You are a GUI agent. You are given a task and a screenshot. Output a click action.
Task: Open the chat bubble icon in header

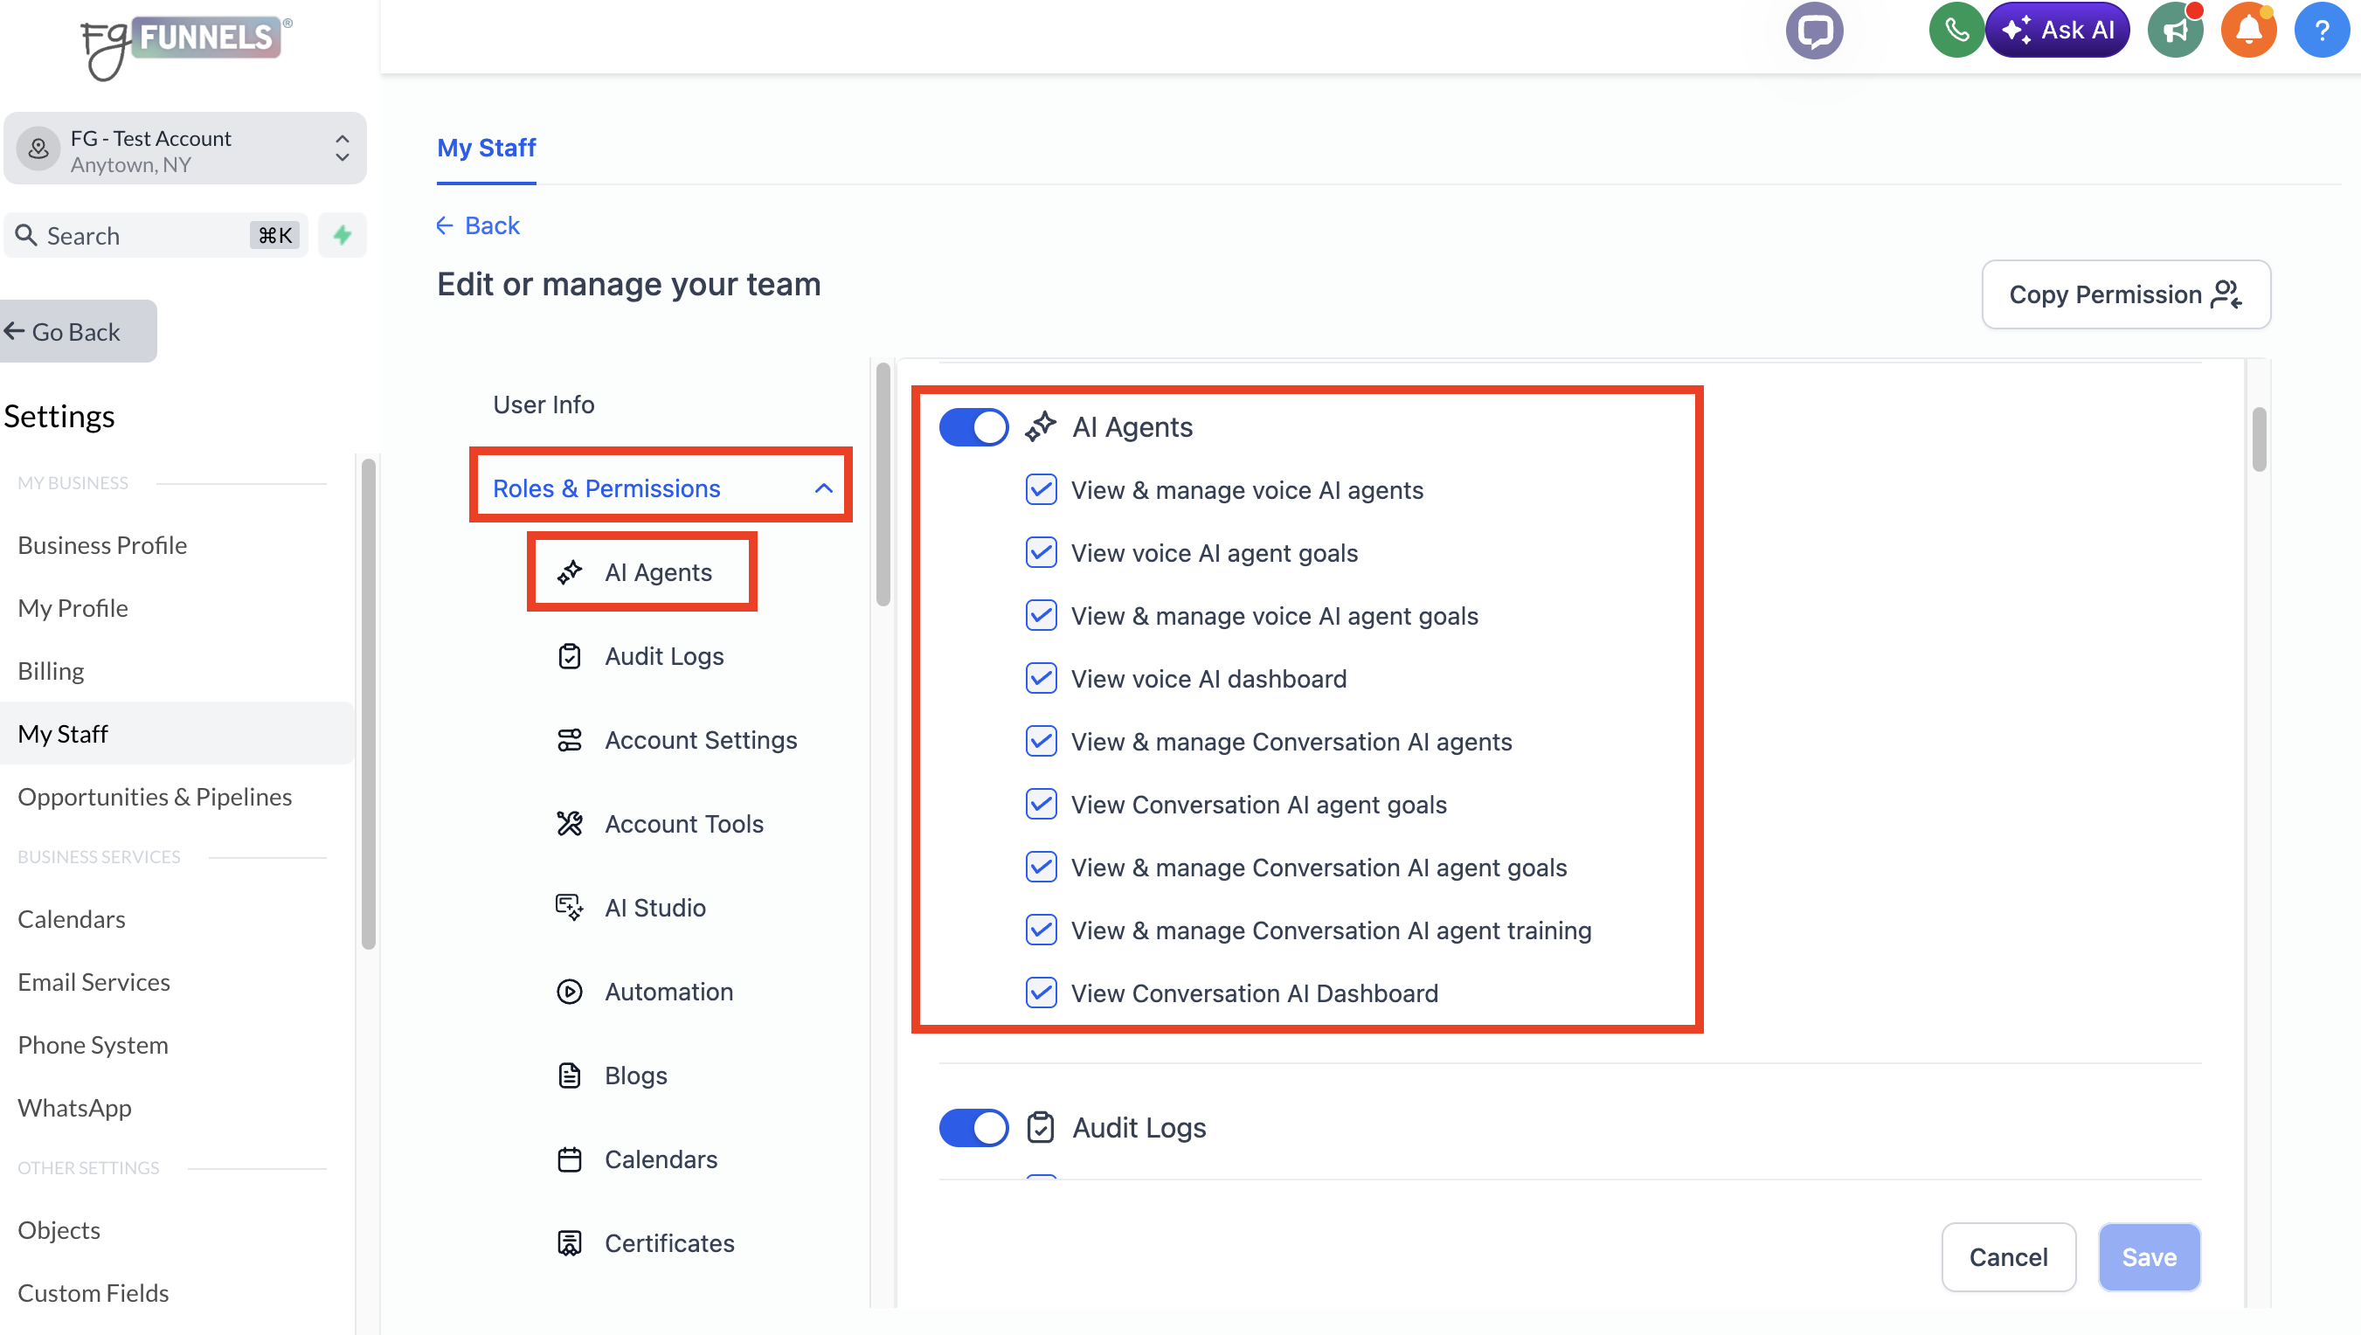(1814, 31)
